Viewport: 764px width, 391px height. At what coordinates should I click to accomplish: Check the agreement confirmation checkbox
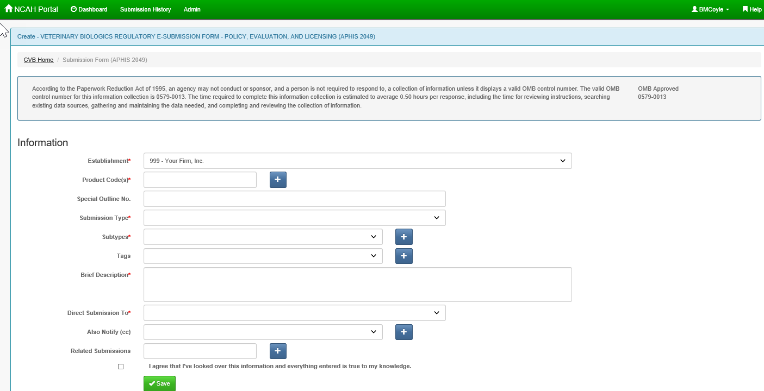(x=121, y=367)
